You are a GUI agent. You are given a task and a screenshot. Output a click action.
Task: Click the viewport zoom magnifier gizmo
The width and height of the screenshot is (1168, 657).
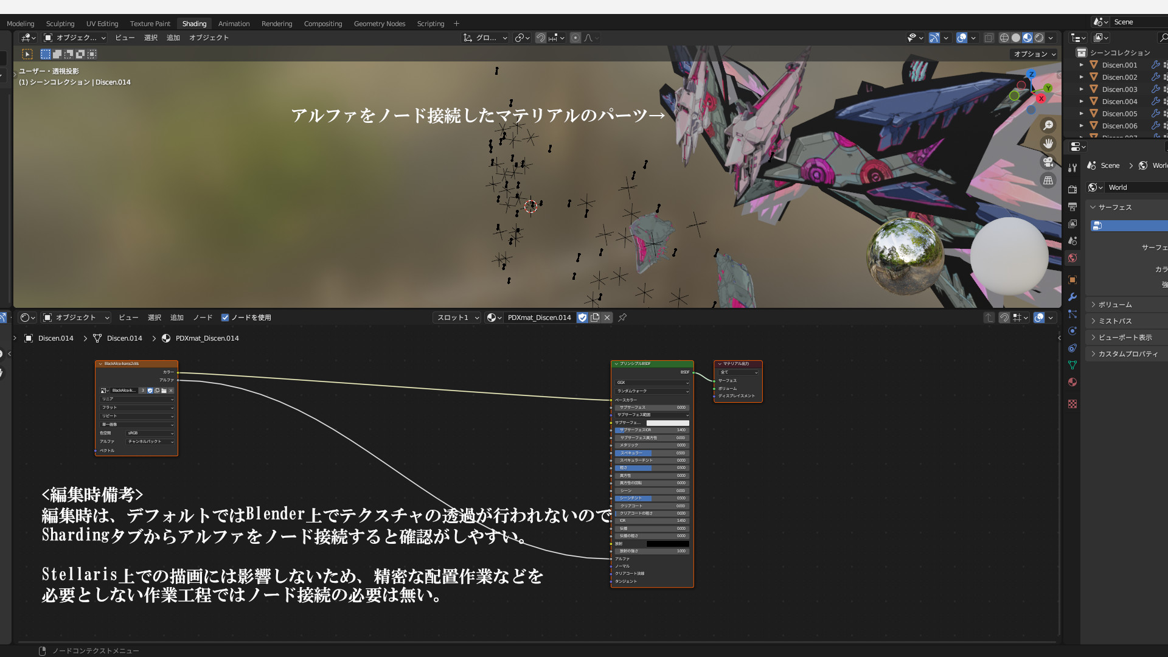tap(1048, 125)
